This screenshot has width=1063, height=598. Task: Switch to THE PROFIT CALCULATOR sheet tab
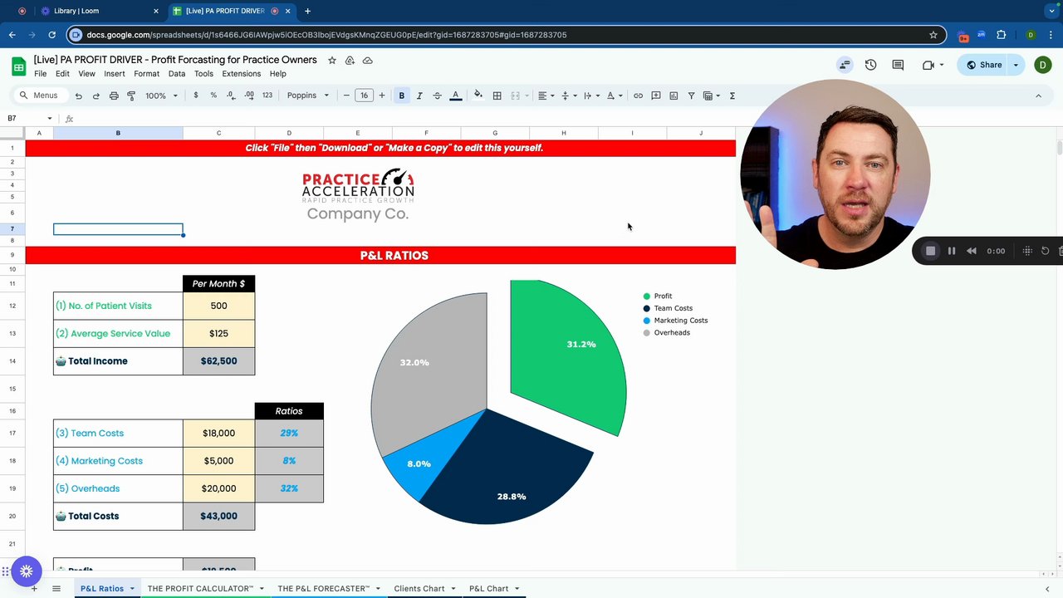coord(200,589)
